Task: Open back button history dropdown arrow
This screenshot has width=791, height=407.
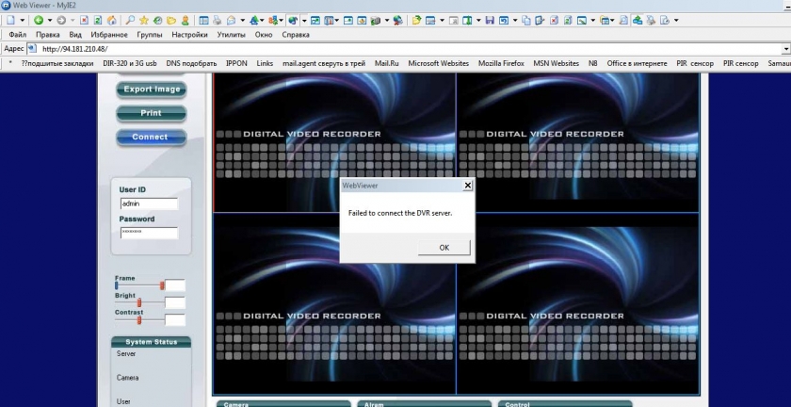Action: click(x=49, y=20)
